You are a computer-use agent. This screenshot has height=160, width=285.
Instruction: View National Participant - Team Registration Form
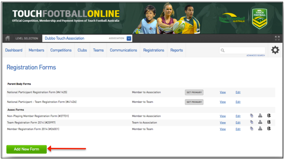click(x=223, y=102)
